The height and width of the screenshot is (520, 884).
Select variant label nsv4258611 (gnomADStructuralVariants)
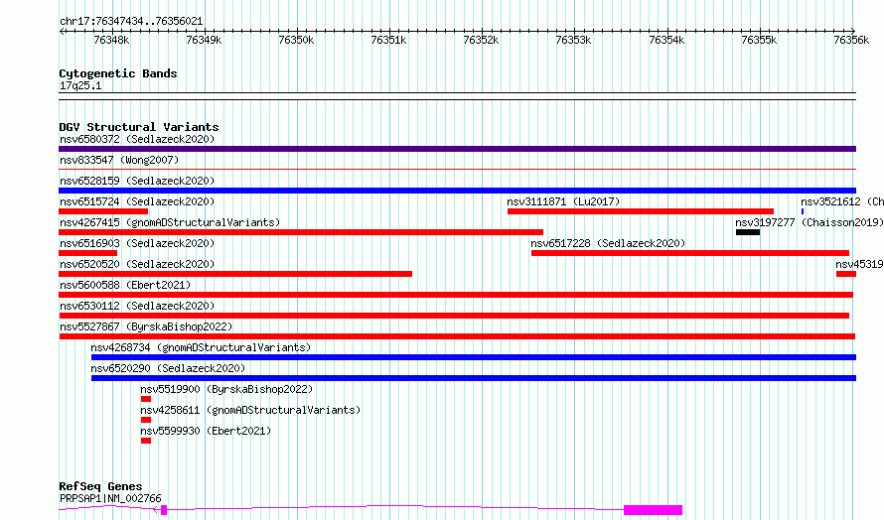pos(250,410)
